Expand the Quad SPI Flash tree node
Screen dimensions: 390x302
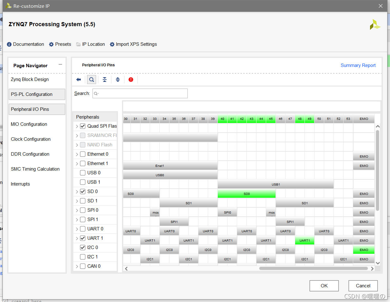tap(77, 126)
